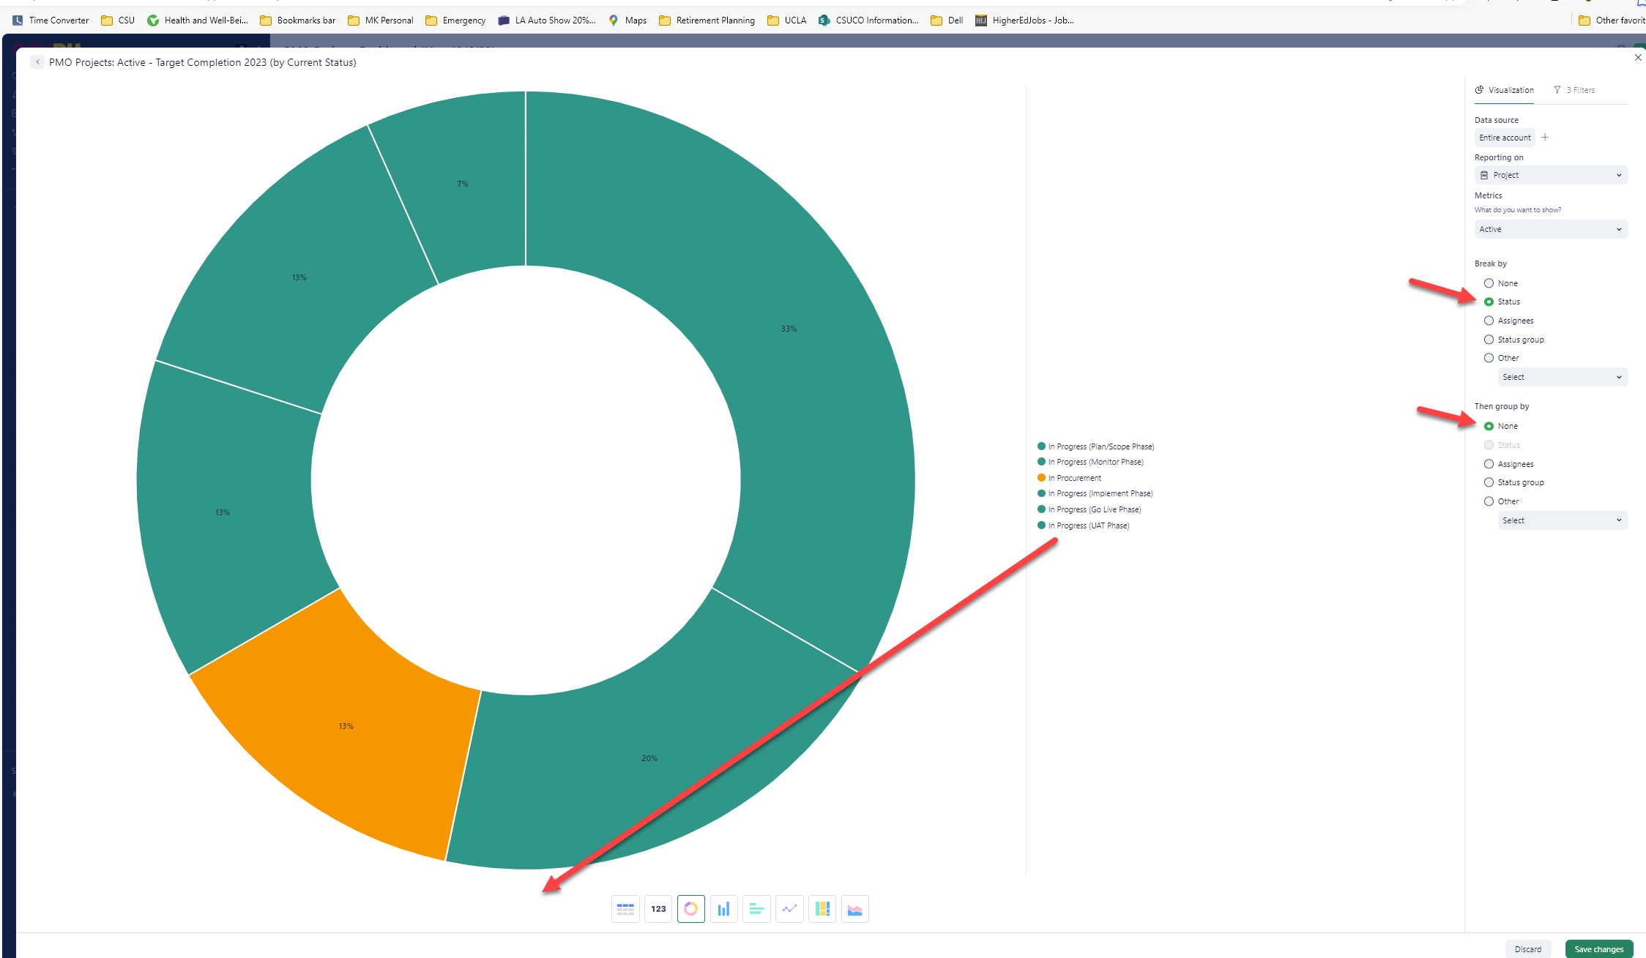
Task: Click the orange In Procurement legend swatch
Action: 1041,478
